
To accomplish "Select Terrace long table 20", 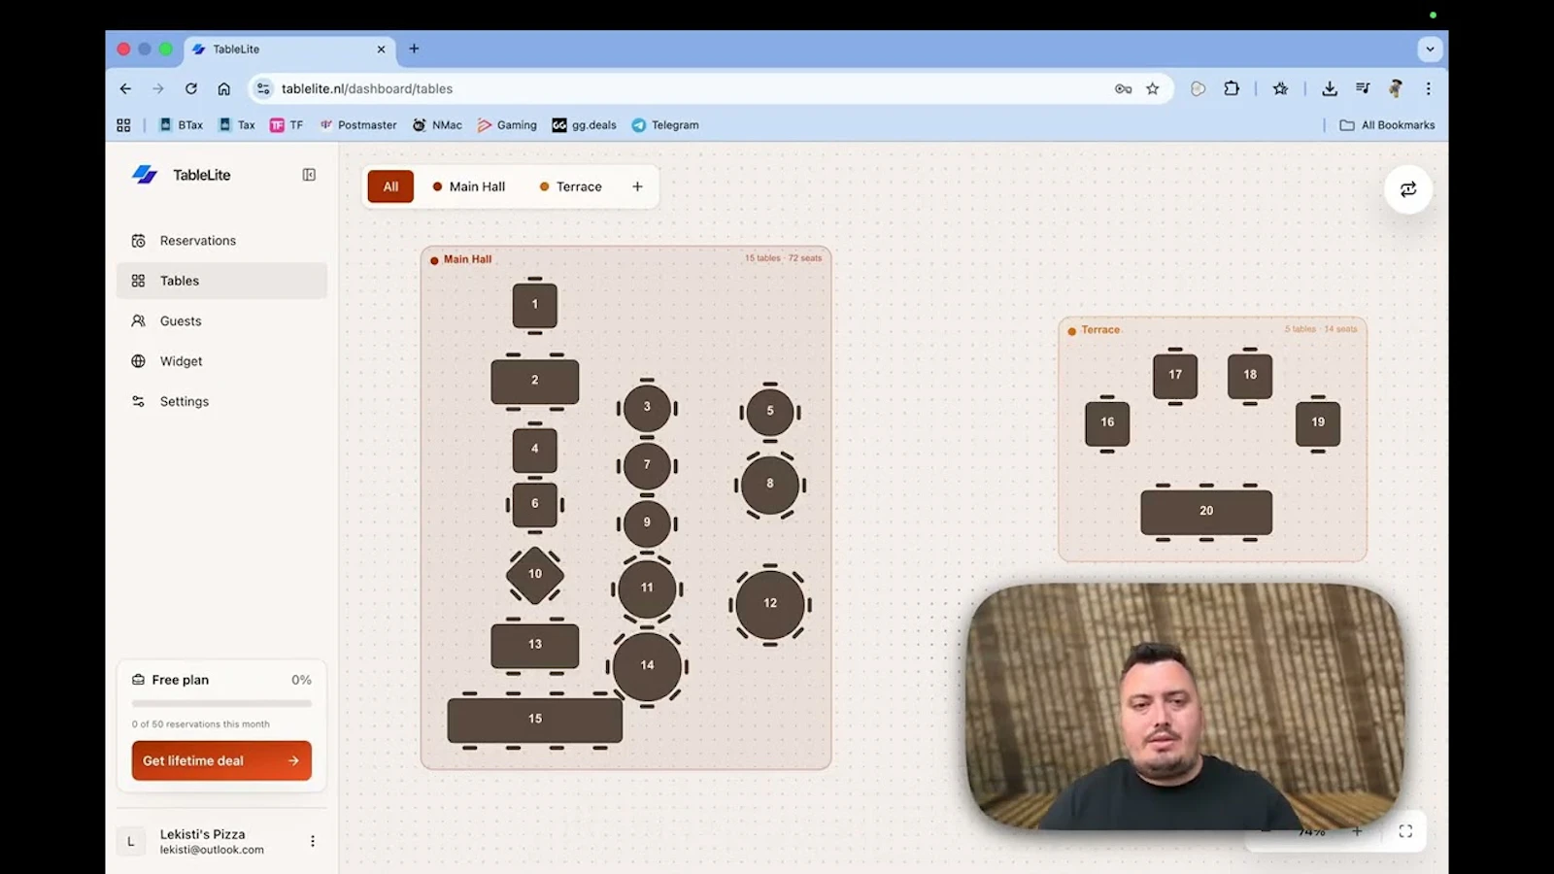I will (x=1206, y=512).
